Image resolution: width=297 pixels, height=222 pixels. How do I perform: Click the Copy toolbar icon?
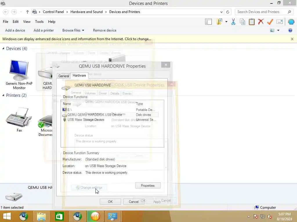tap(242, 22)
